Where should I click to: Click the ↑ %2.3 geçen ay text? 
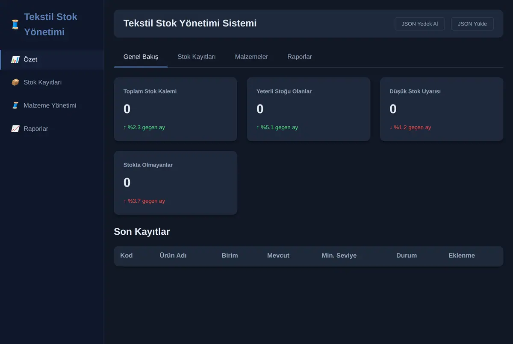(x=144, y=127)
